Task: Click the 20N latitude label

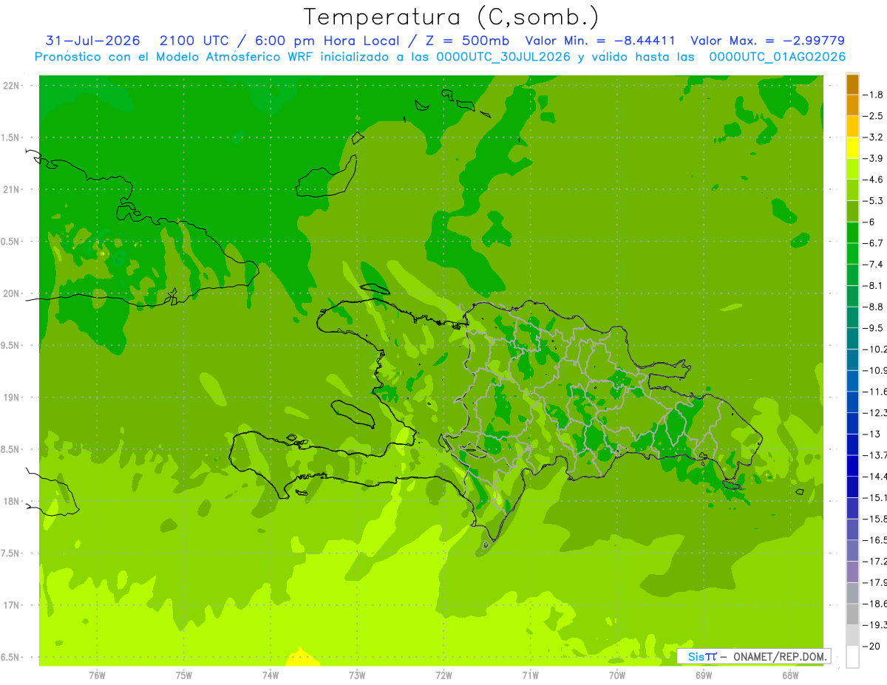Action: coord(12,293)
